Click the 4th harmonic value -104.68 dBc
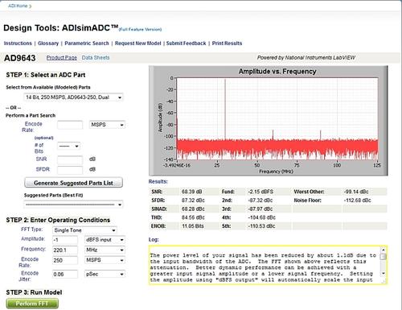Viewport: 402px width, 310px height. pyautogui.click(x=261, y=217)
